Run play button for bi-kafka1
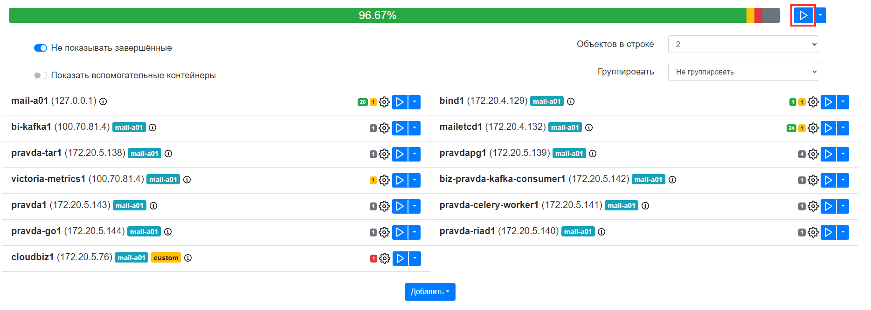 point(400,128)
